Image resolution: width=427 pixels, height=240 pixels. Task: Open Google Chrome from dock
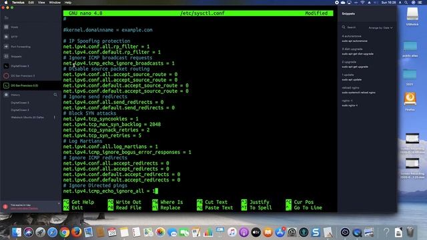pos(64,232)
